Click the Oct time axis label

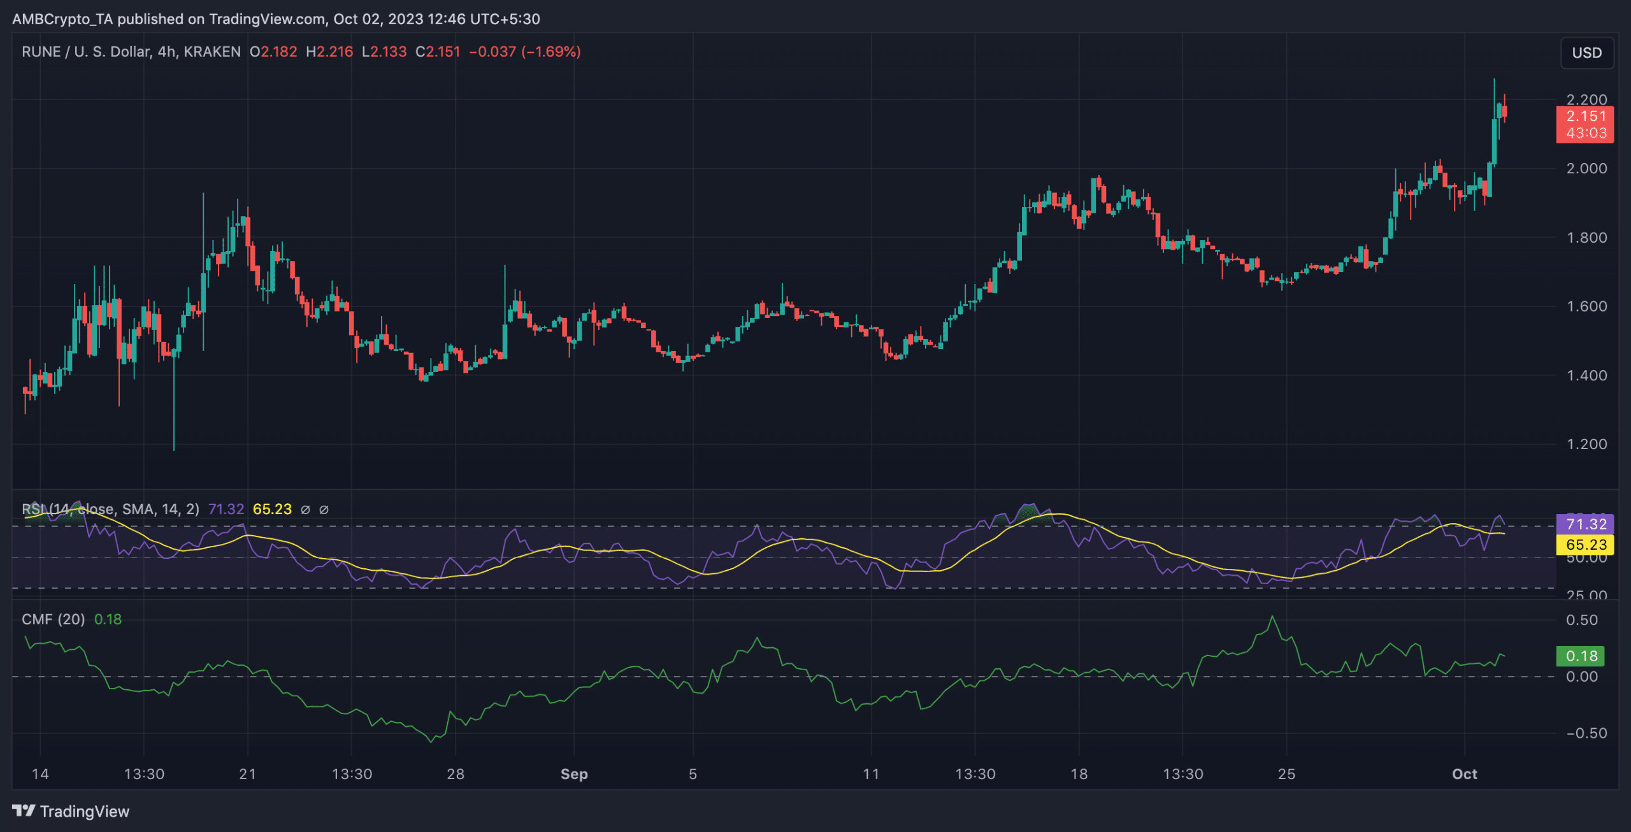click(x=1465, y=774)
